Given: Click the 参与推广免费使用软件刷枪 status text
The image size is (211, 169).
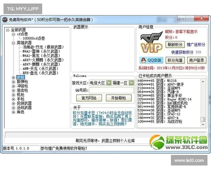Looking at the screenshot, I should (x=64, y=148).
